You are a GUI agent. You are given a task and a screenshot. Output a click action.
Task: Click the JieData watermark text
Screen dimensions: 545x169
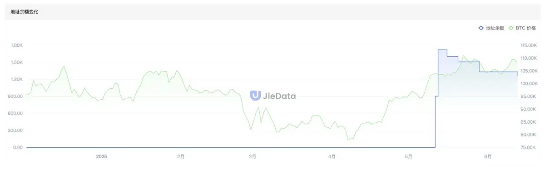(x=279, y=96)
